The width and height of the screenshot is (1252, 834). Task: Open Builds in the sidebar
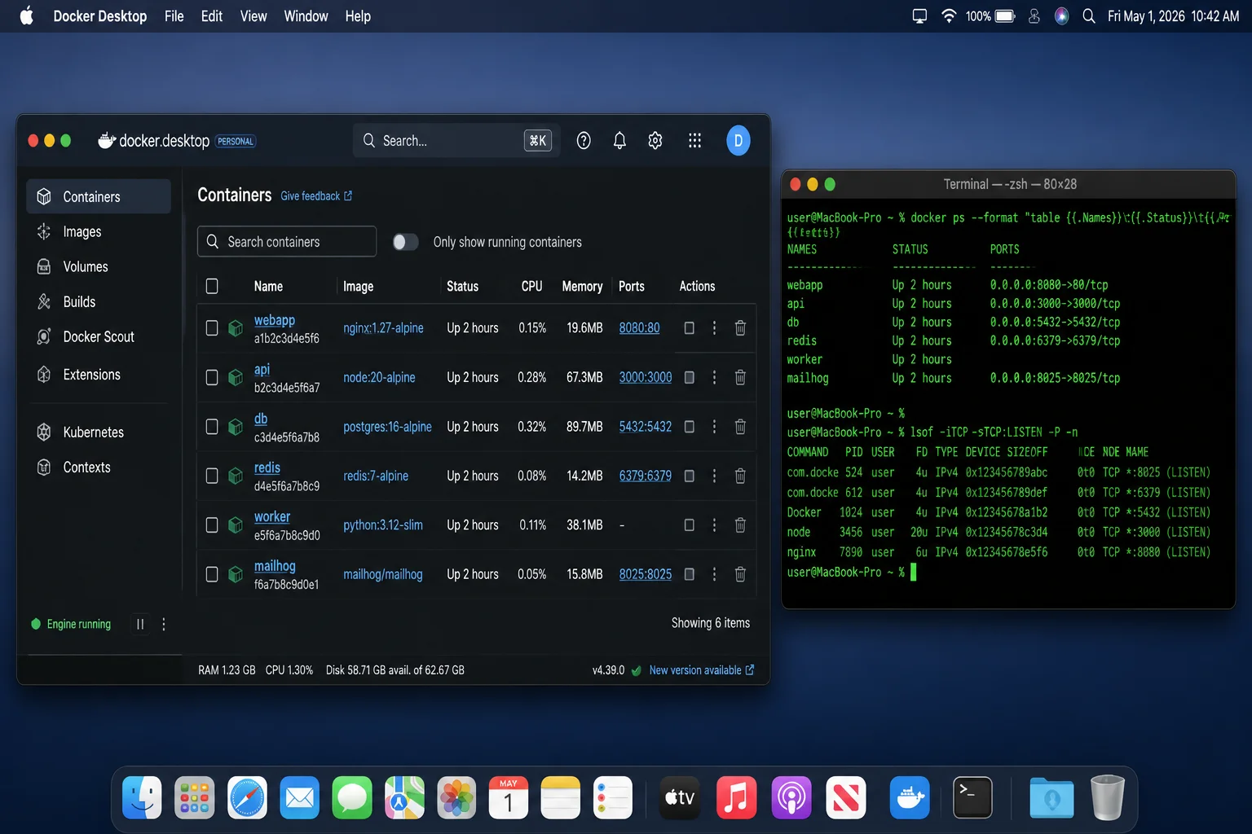[x=99, y=302]
